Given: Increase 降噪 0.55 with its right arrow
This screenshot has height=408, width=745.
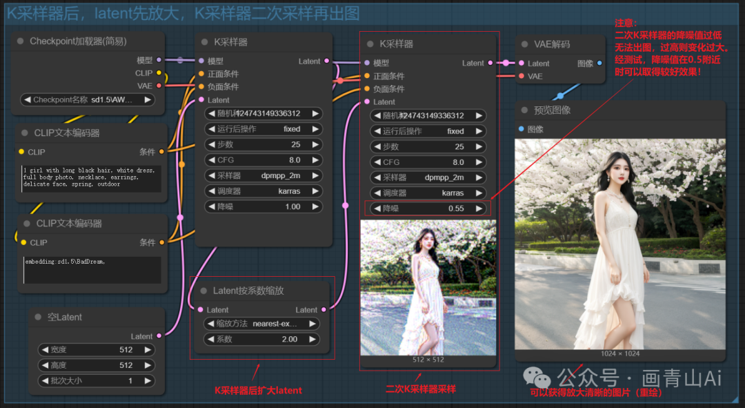Looking at the screenshot, I should coord(479,208).
